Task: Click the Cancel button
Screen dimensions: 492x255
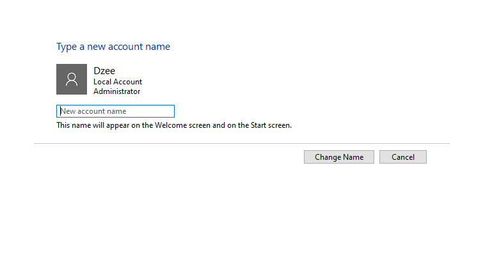Action: pos(403,157)
